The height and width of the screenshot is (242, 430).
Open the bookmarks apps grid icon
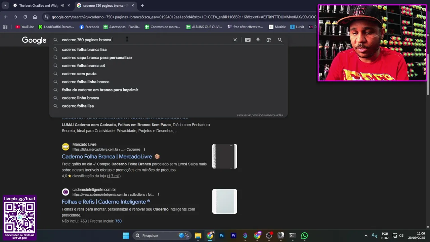click(x=5, y=27)
